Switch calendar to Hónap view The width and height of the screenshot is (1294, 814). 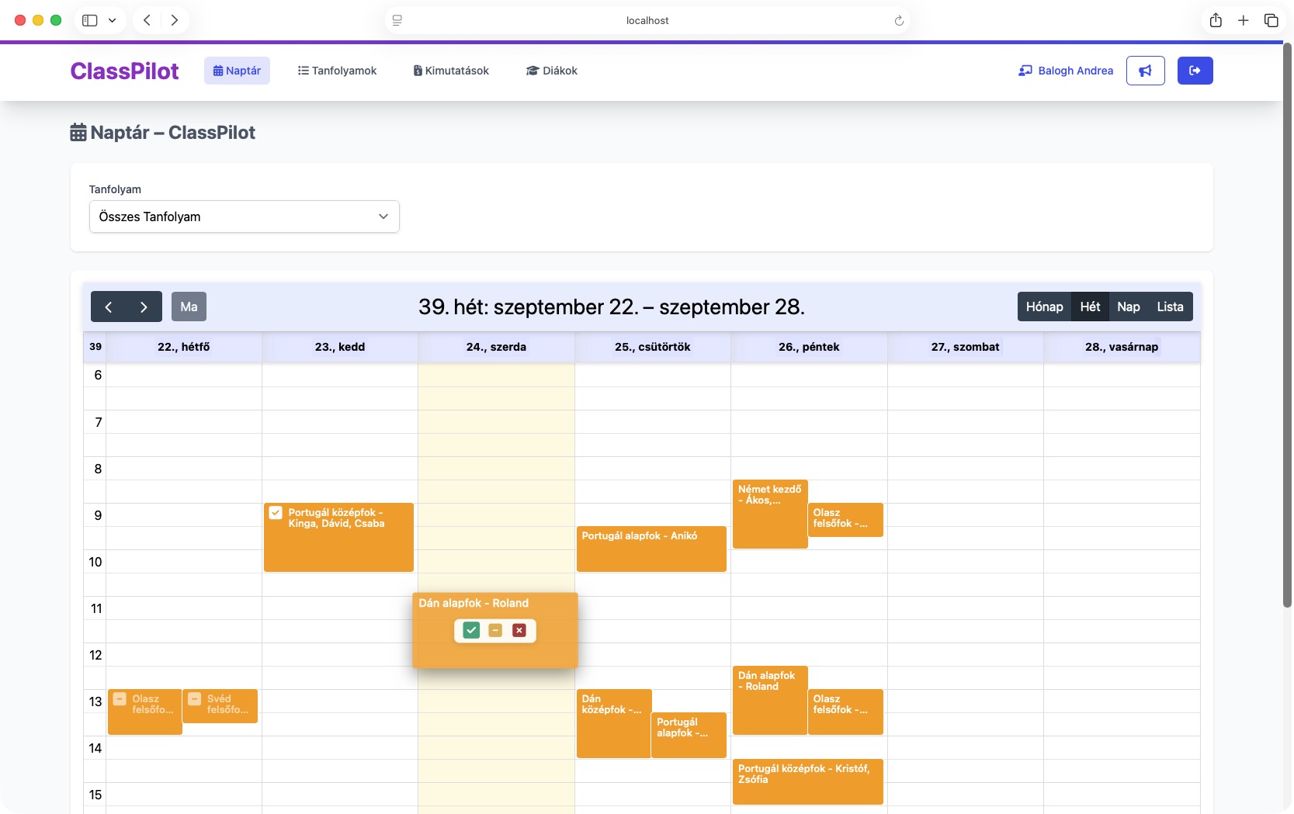pos(1044,307)
